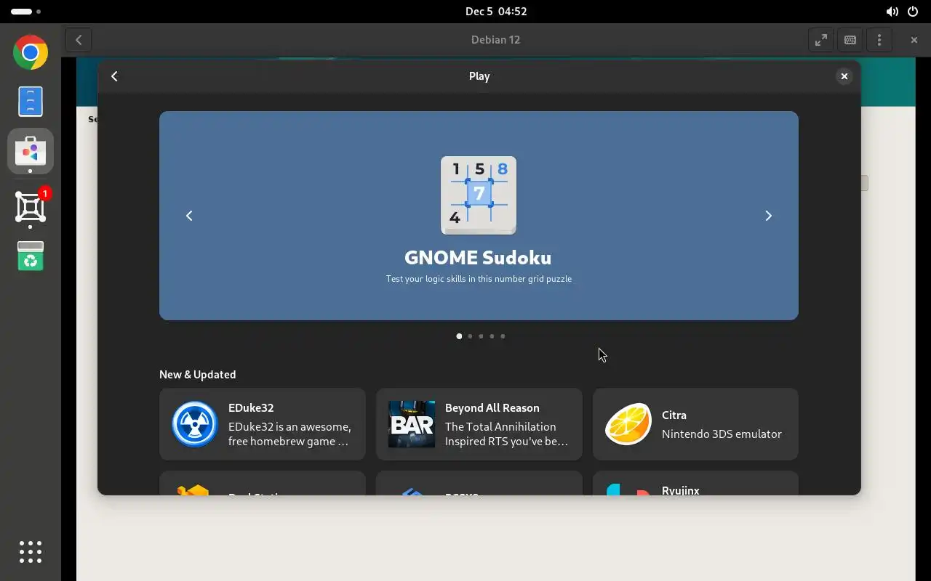Close the Play category dialog
Image resolution: width=931 pixels, height=581 pixels.
844,76
